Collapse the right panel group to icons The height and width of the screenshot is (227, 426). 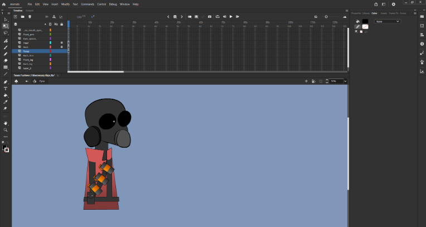pos(415,10)
